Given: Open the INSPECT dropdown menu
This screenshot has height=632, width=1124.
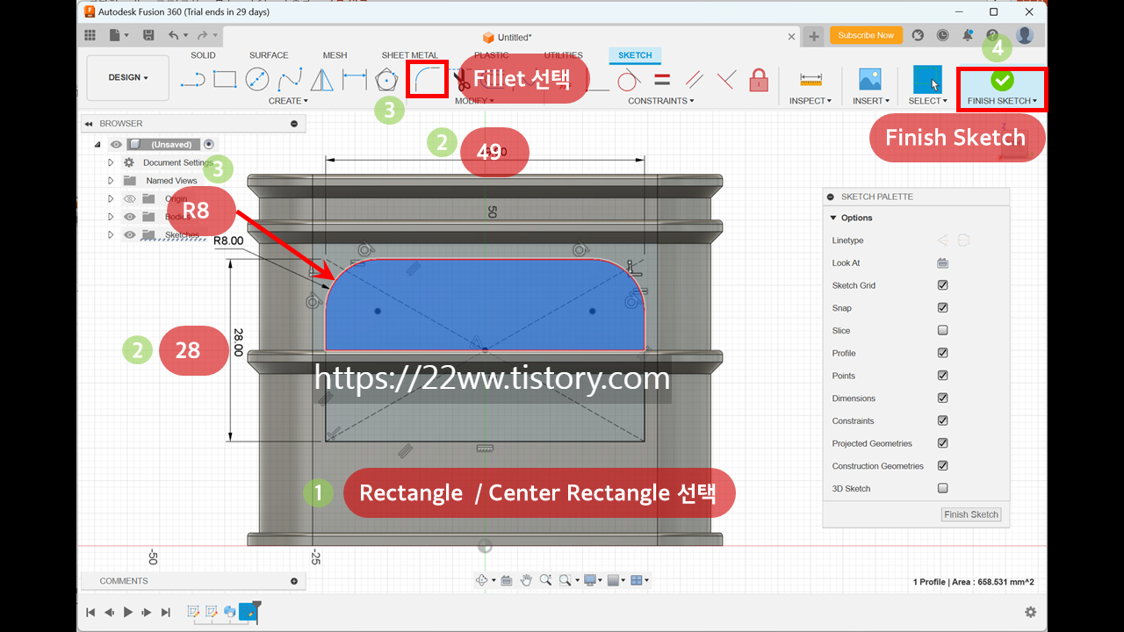Looking at the screenshot, I should 811,101.
